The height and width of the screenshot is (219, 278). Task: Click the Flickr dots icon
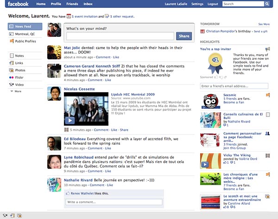pyautogui.click(x=11, y=77)
